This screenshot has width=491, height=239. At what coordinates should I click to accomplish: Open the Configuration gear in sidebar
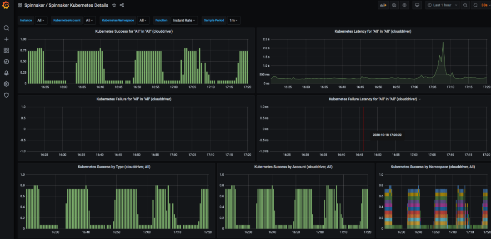(x=6, y=84)
